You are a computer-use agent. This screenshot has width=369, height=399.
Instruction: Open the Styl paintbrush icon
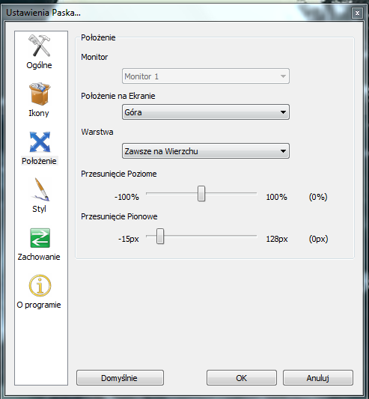click(x=40, y=189)
